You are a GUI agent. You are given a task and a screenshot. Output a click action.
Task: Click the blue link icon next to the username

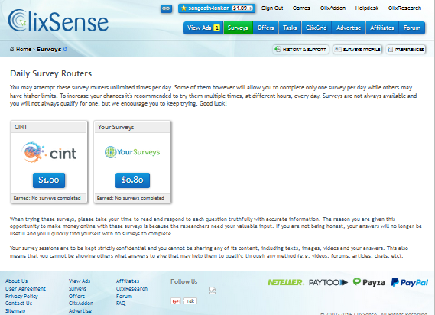166,8
